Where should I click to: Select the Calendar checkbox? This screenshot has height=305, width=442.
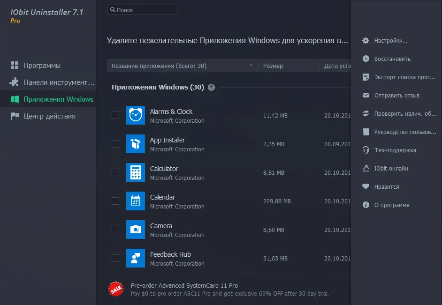[115, 201]
